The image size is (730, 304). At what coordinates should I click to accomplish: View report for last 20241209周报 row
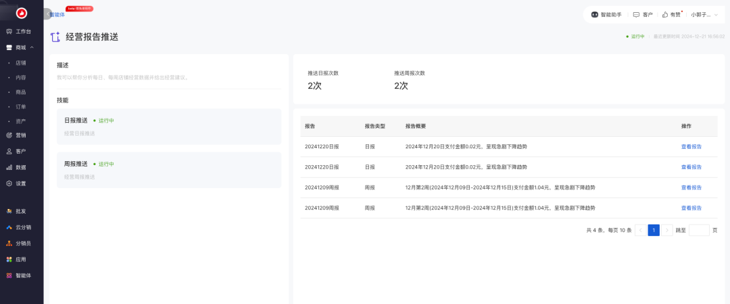point(691,208)
